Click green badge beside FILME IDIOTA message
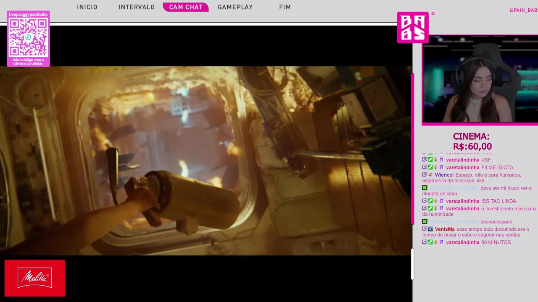 (x=430, y=167)
